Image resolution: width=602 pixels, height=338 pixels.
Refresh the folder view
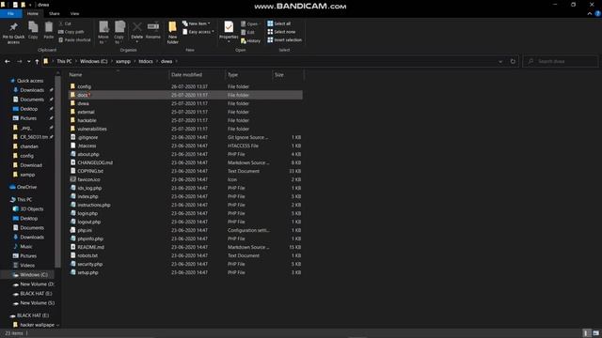click(513, 61)
